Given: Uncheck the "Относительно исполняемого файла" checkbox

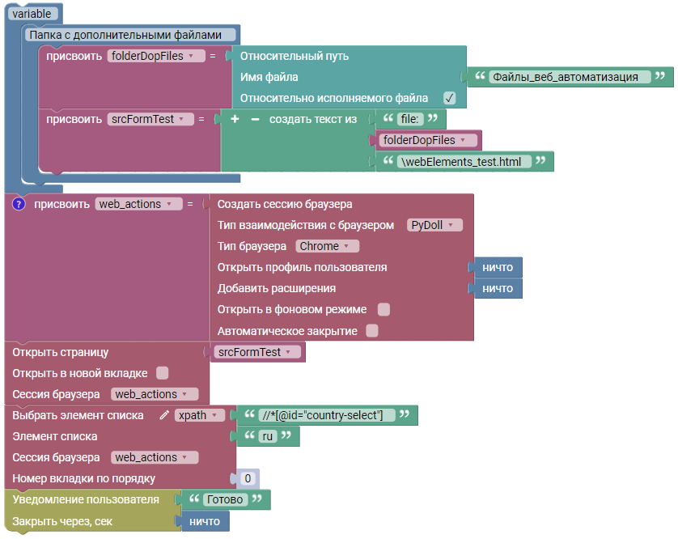Looking at the screenshot, I should [449, 98].
